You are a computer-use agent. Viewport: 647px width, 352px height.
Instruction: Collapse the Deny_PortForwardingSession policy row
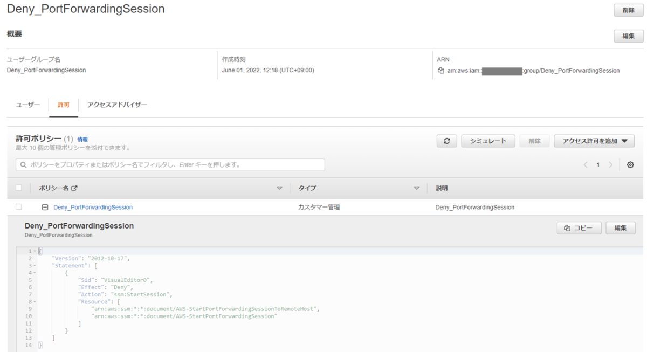click(x=45, y=207)
